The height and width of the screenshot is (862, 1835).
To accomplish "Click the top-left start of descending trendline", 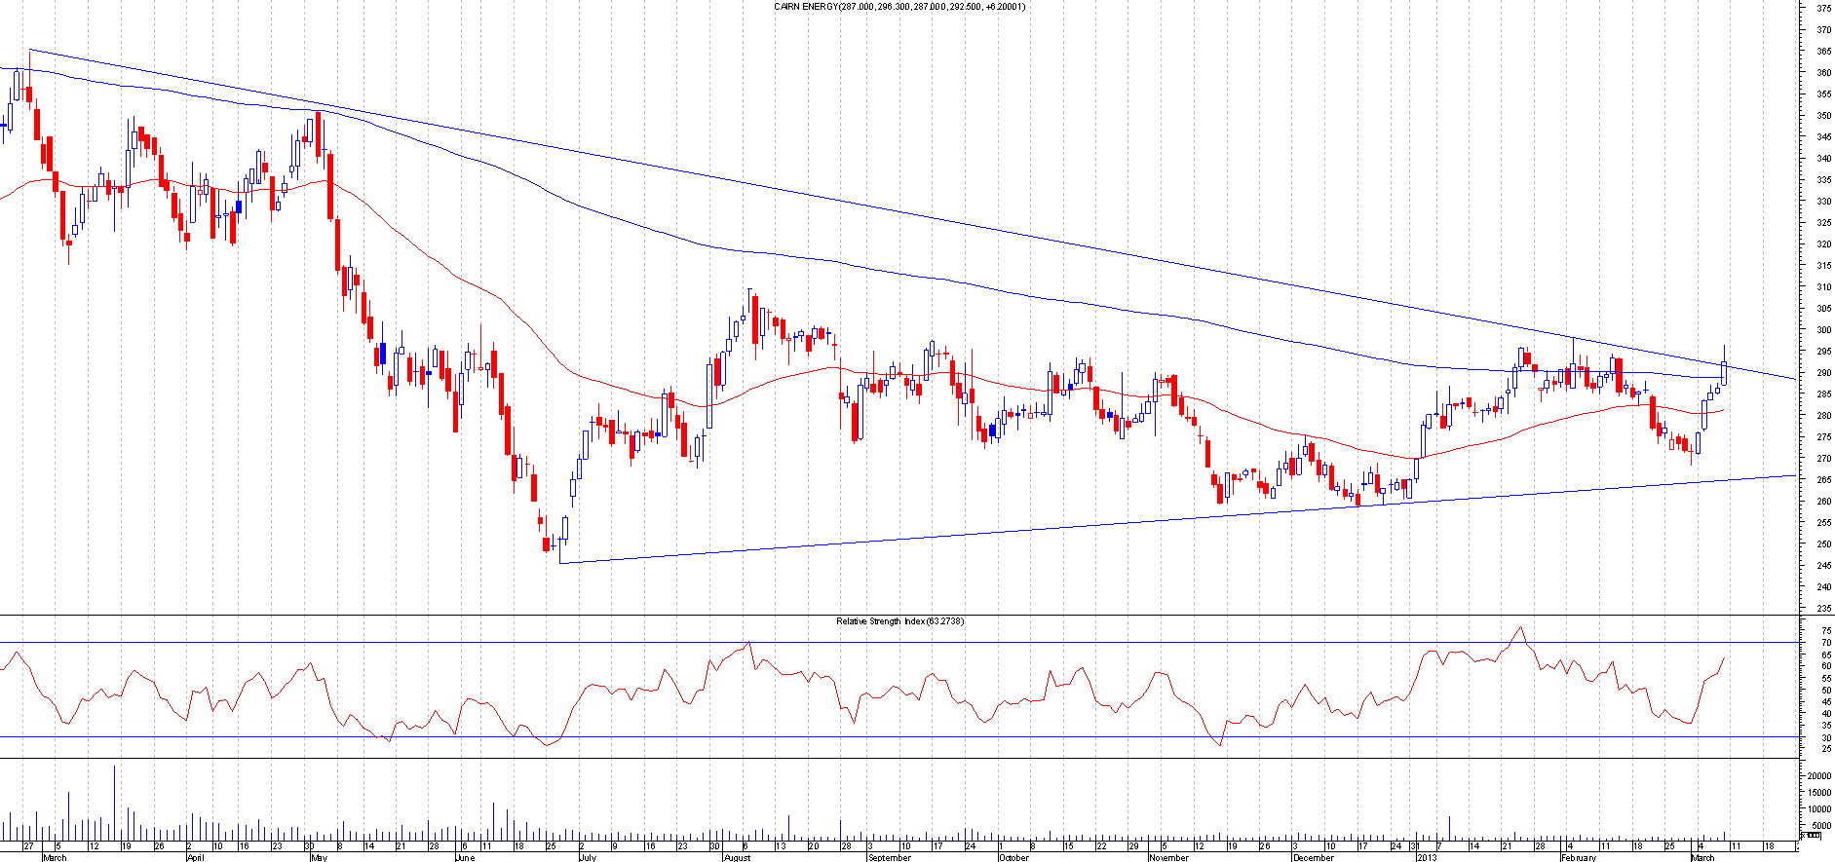I will pos(30,50).
